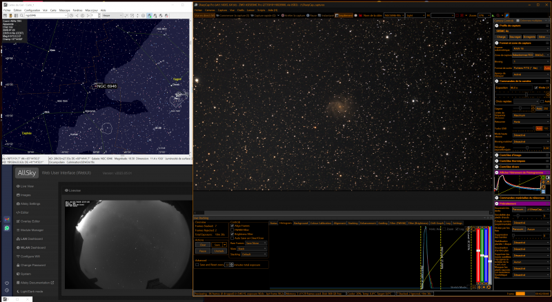Click the blue channel slider handle
552x302 pixels.
[x=486, y=256]
